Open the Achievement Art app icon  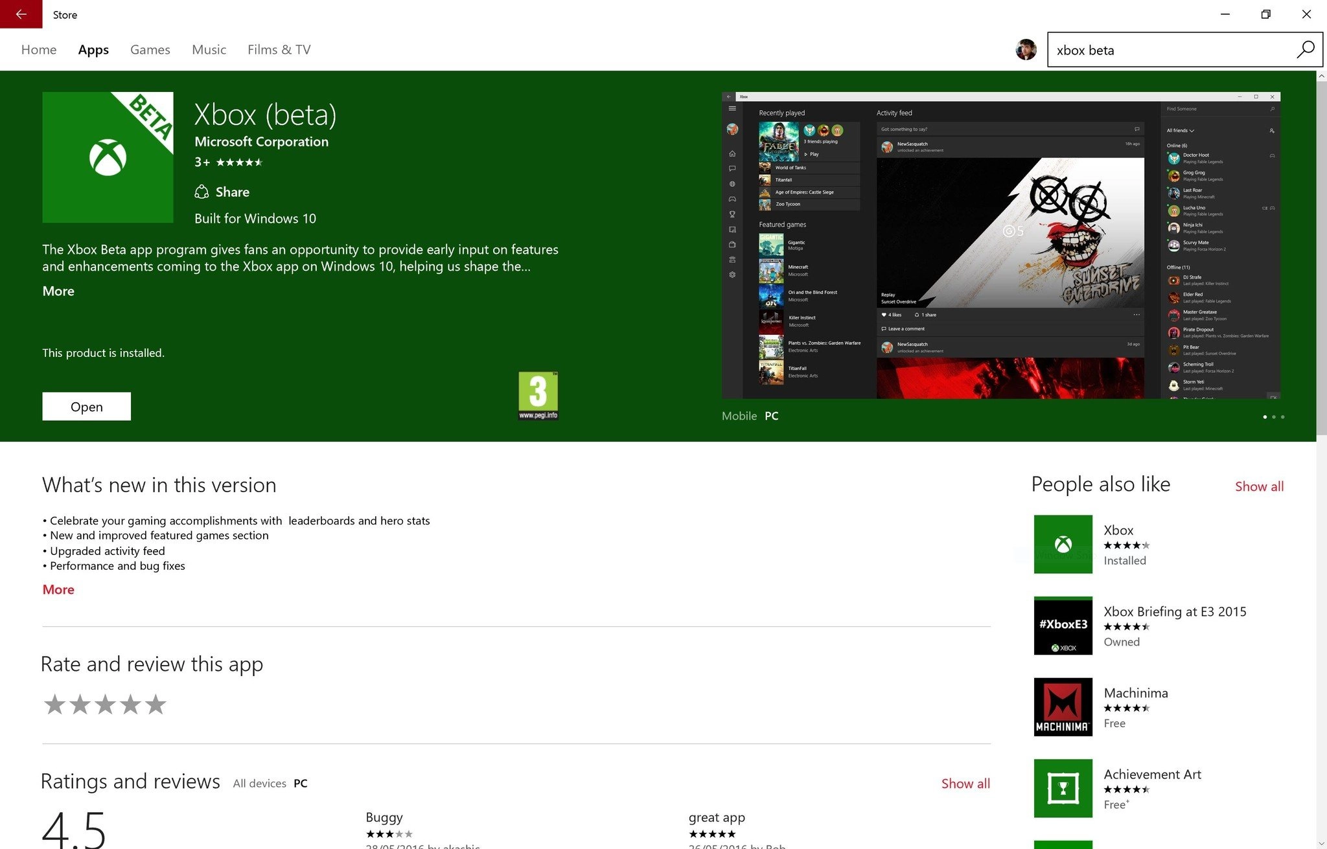coord(1063,788)
